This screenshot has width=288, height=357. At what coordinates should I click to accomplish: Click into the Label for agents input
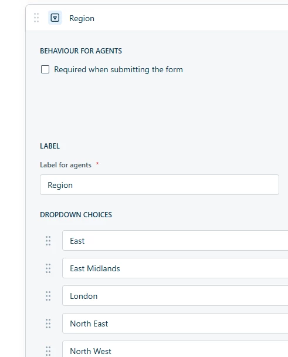tap(160, 184)
